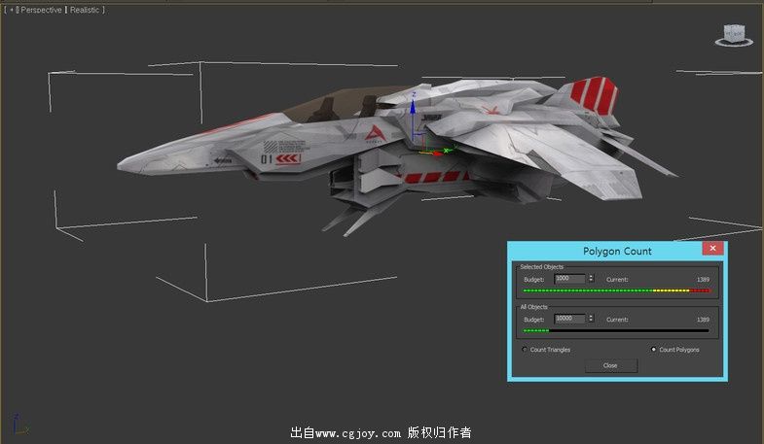This screenshot has width=764, height=444.
Task: Click the Selected Objects Budget field
Action: 569,279
